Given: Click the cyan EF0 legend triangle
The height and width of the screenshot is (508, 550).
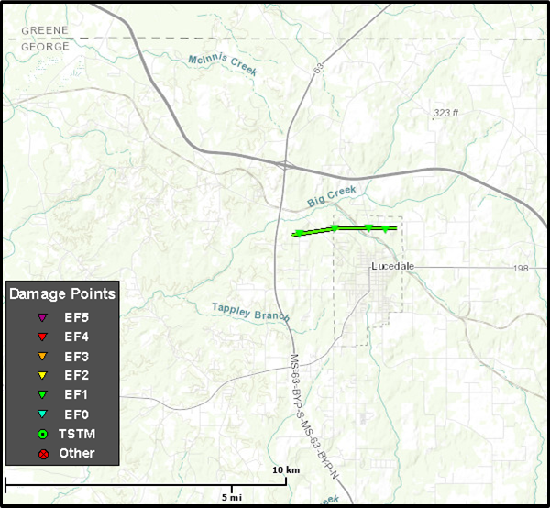Looking at the screenshot, I should point(42,414).
